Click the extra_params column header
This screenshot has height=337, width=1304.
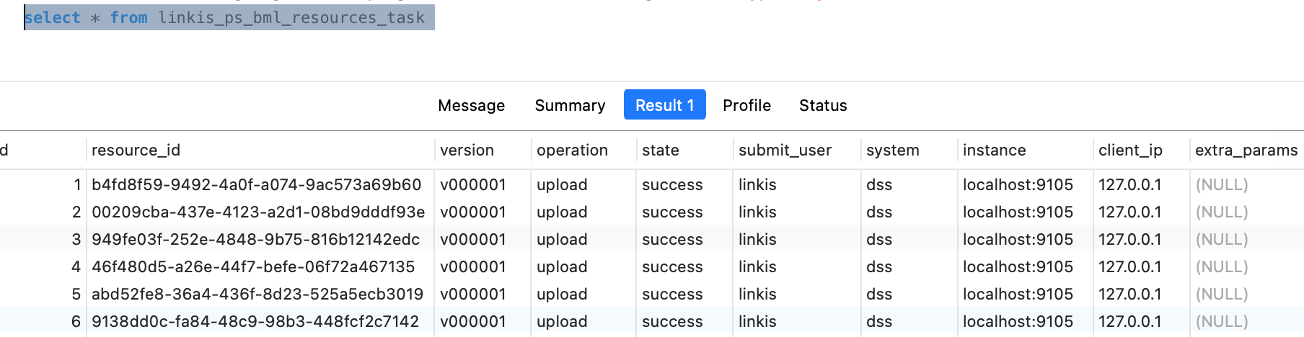[1246, 150]
